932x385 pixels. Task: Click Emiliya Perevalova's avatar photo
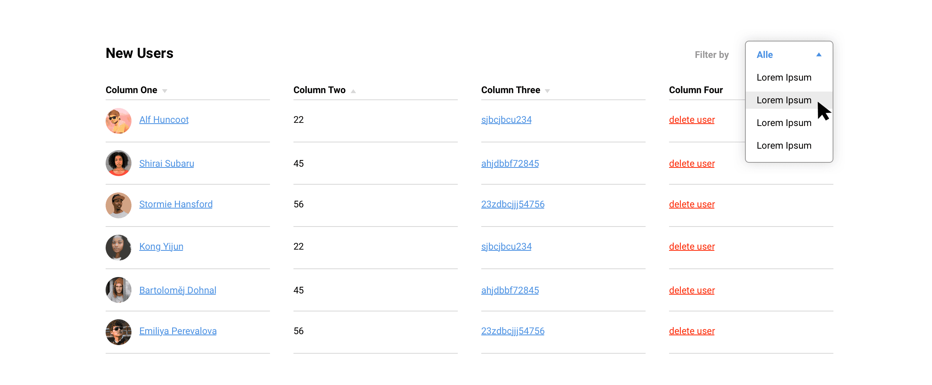pyautogui.click(x=118, y=332)
